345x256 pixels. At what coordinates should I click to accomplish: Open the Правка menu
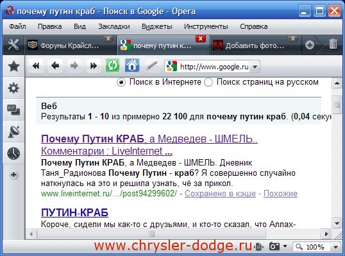(50, 27)
